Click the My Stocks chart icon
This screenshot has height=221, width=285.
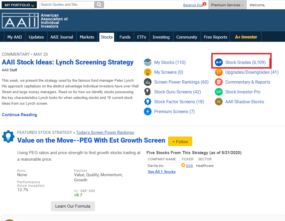click(x=148, y=62)
